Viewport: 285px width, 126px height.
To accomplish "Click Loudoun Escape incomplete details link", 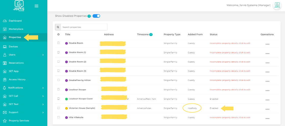I will 230,89.
